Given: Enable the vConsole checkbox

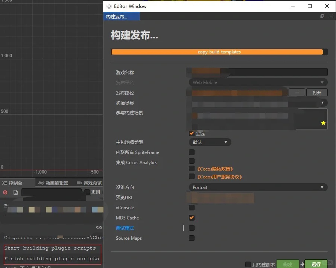Looking at the screenshot, I should [x=192, y=207].
